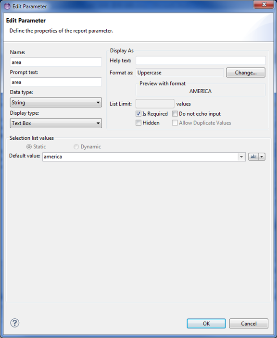Check the Hidden checkbox
Screen dimensions: 277x338
[x=138, y=122]
